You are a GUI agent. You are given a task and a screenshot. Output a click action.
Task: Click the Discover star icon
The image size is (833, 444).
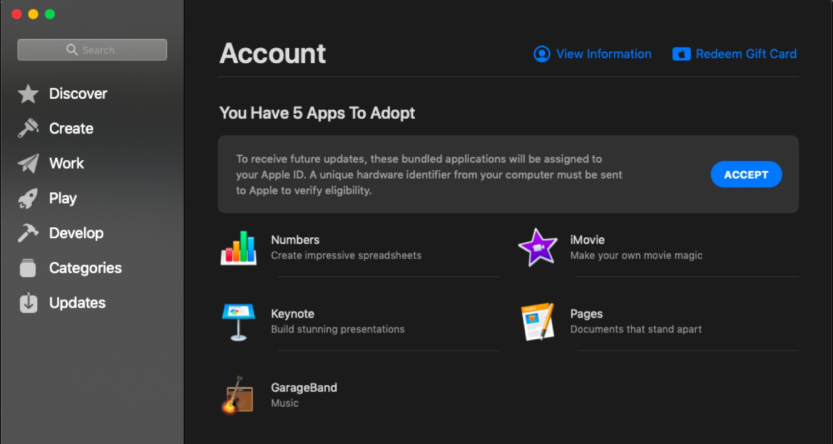(x=28, y=94)
